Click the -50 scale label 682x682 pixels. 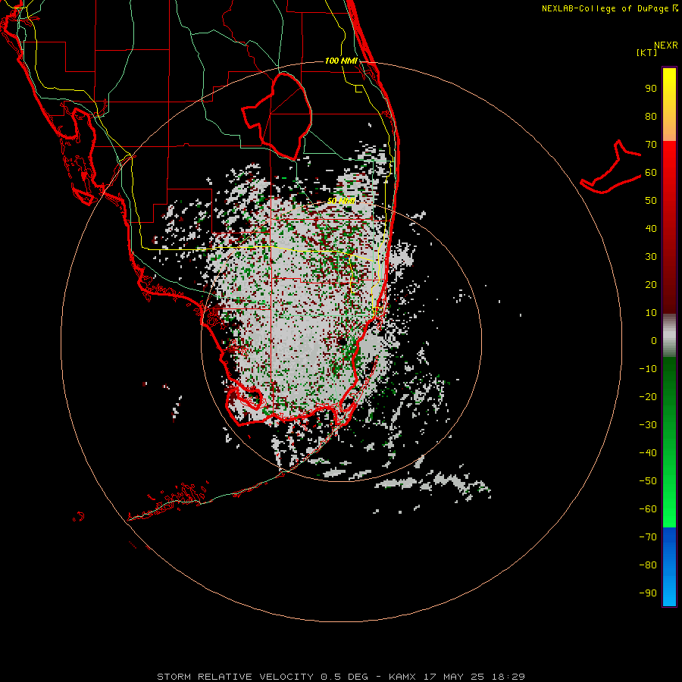click(648, 481)
